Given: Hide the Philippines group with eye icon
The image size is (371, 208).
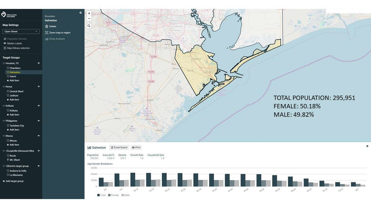Looking at the screenshot, I should click(39, 121).
